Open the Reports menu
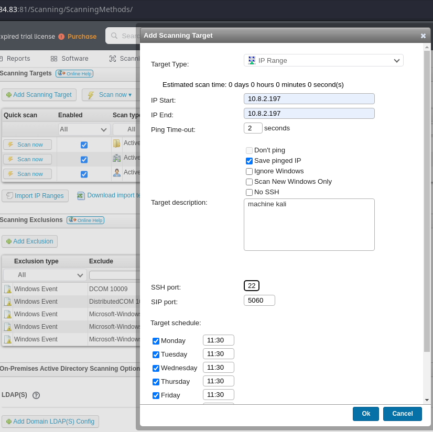 (x=16, y=59)
